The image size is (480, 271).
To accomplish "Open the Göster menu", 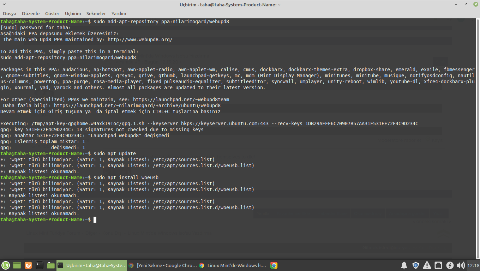I will click(52, 13).
